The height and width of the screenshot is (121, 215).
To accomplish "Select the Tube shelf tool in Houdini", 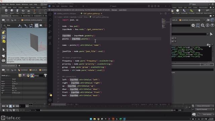I will pyautogui.click(x=17, y=11).
